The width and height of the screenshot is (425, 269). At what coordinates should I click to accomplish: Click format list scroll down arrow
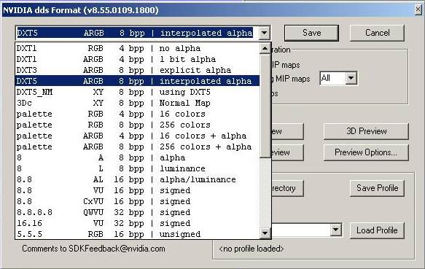click(x=265, y=233)
